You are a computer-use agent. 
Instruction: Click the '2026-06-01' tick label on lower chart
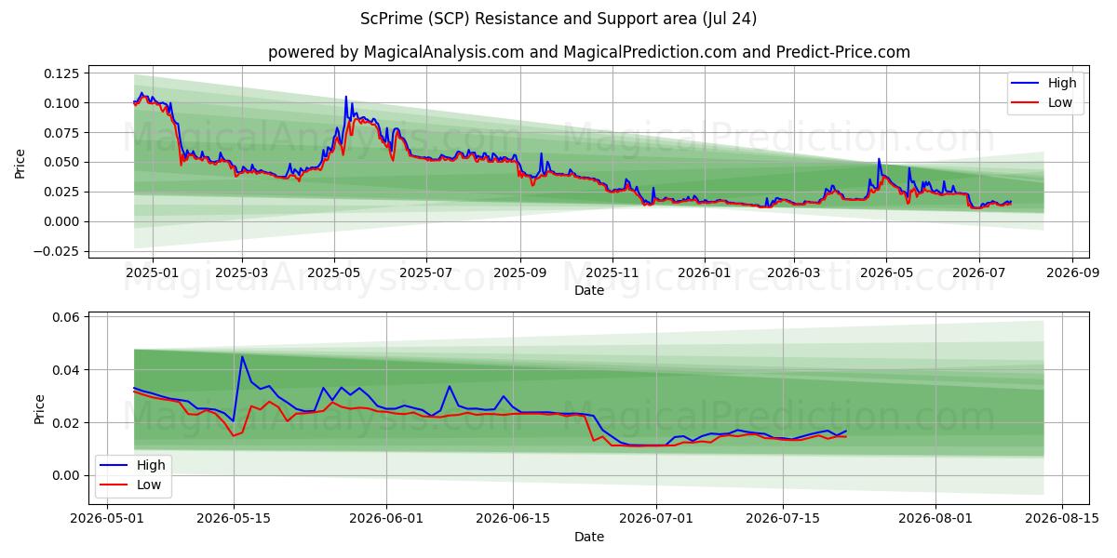385,520
